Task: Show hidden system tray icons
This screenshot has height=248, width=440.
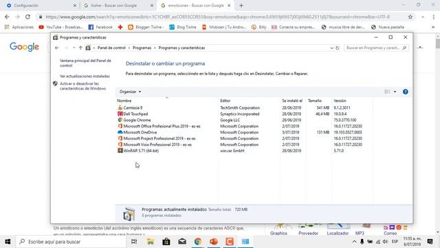Action: pyautogui.click(x=354, y=242)
